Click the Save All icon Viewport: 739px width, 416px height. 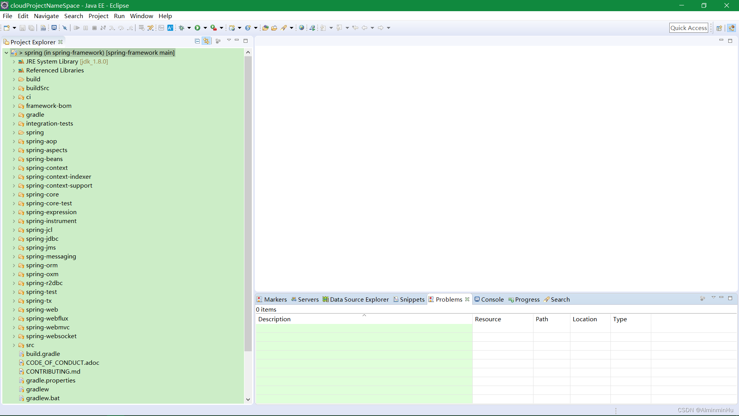click(32, 28)
